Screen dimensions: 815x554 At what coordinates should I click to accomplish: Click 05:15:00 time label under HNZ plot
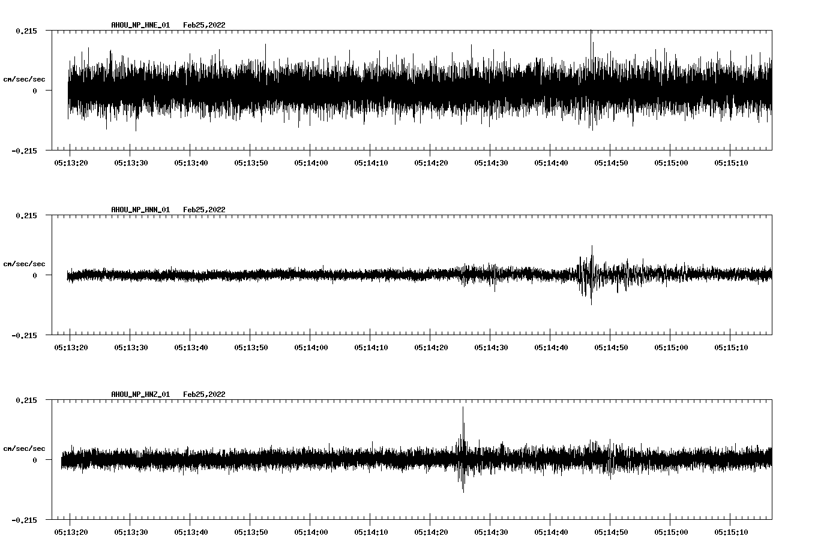point(671,532)
